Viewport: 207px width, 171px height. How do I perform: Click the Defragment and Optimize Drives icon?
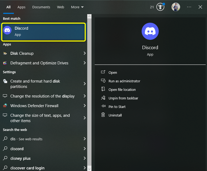5,63
